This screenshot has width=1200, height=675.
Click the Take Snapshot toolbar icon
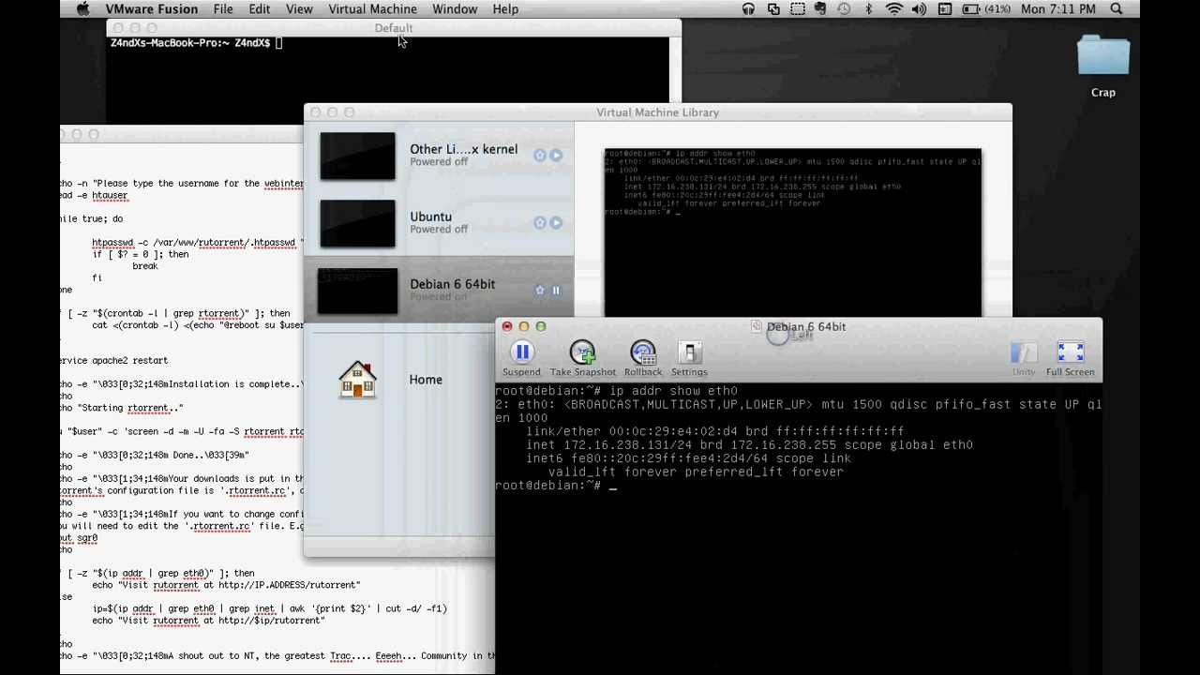click(x=582, y=352)
